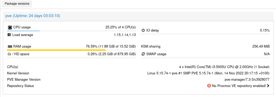Click the IO delay progress bar
Image resolution: width=276 pixels, height=97 pixels.
coord(205,34)
